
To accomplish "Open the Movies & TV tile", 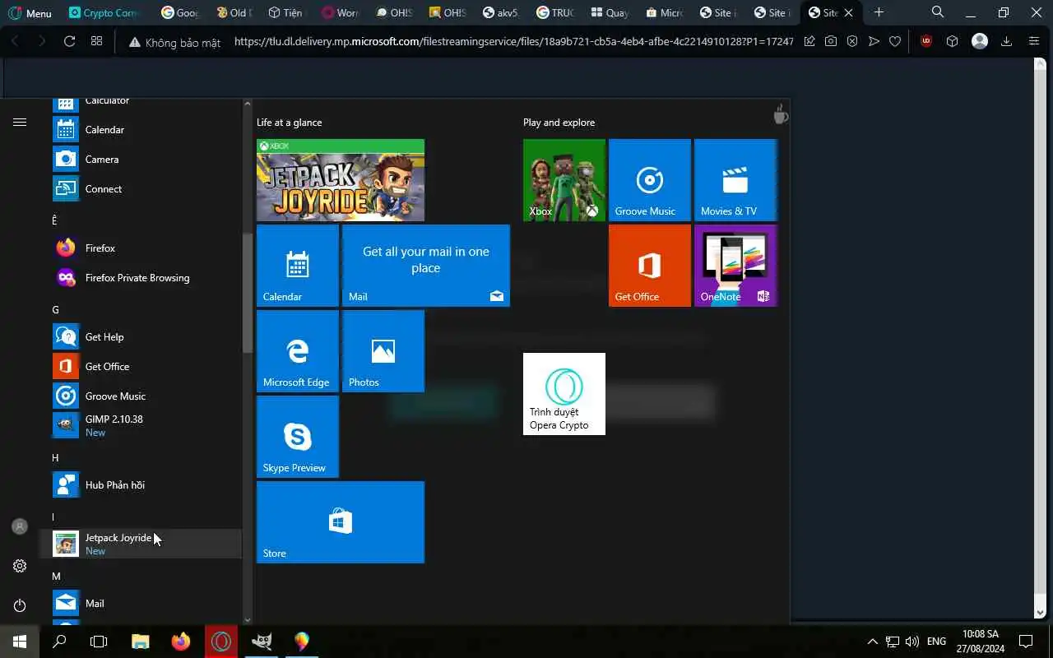I will pos(735,180).
